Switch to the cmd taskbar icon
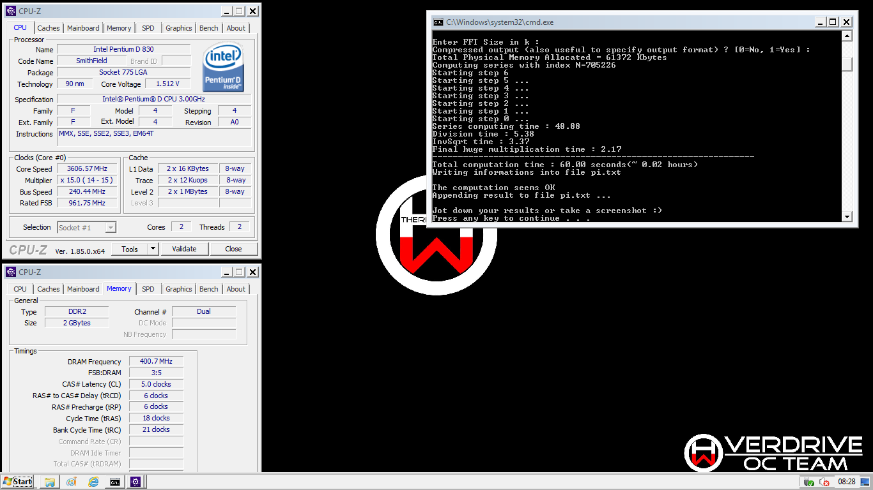This screenshot has height=490, width=873. (115, 482)
